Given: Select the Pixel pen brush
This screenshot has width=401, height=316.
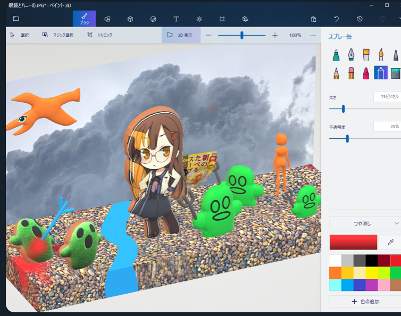Looking at the screenshot, I should 396,55.
